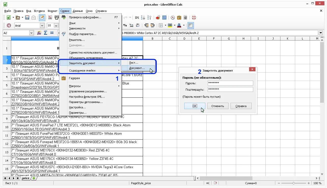Click the Help lifebuoy icon
The height and width of the screenshot is (188, 327).
point(194,18)
